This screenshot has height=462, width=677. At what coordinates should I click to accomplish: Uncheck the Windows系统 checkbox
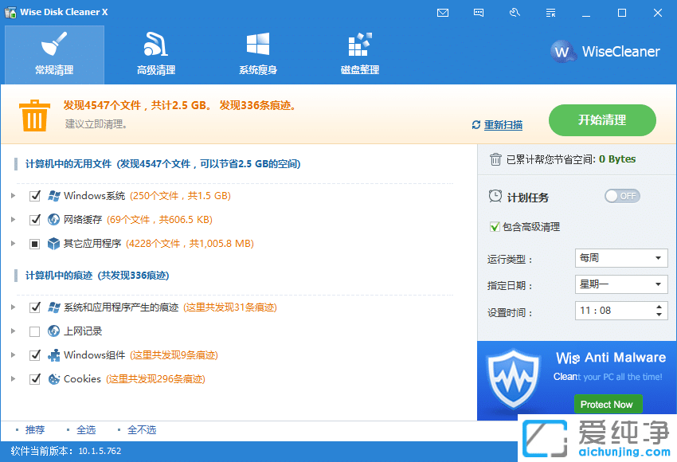[34, 196]
